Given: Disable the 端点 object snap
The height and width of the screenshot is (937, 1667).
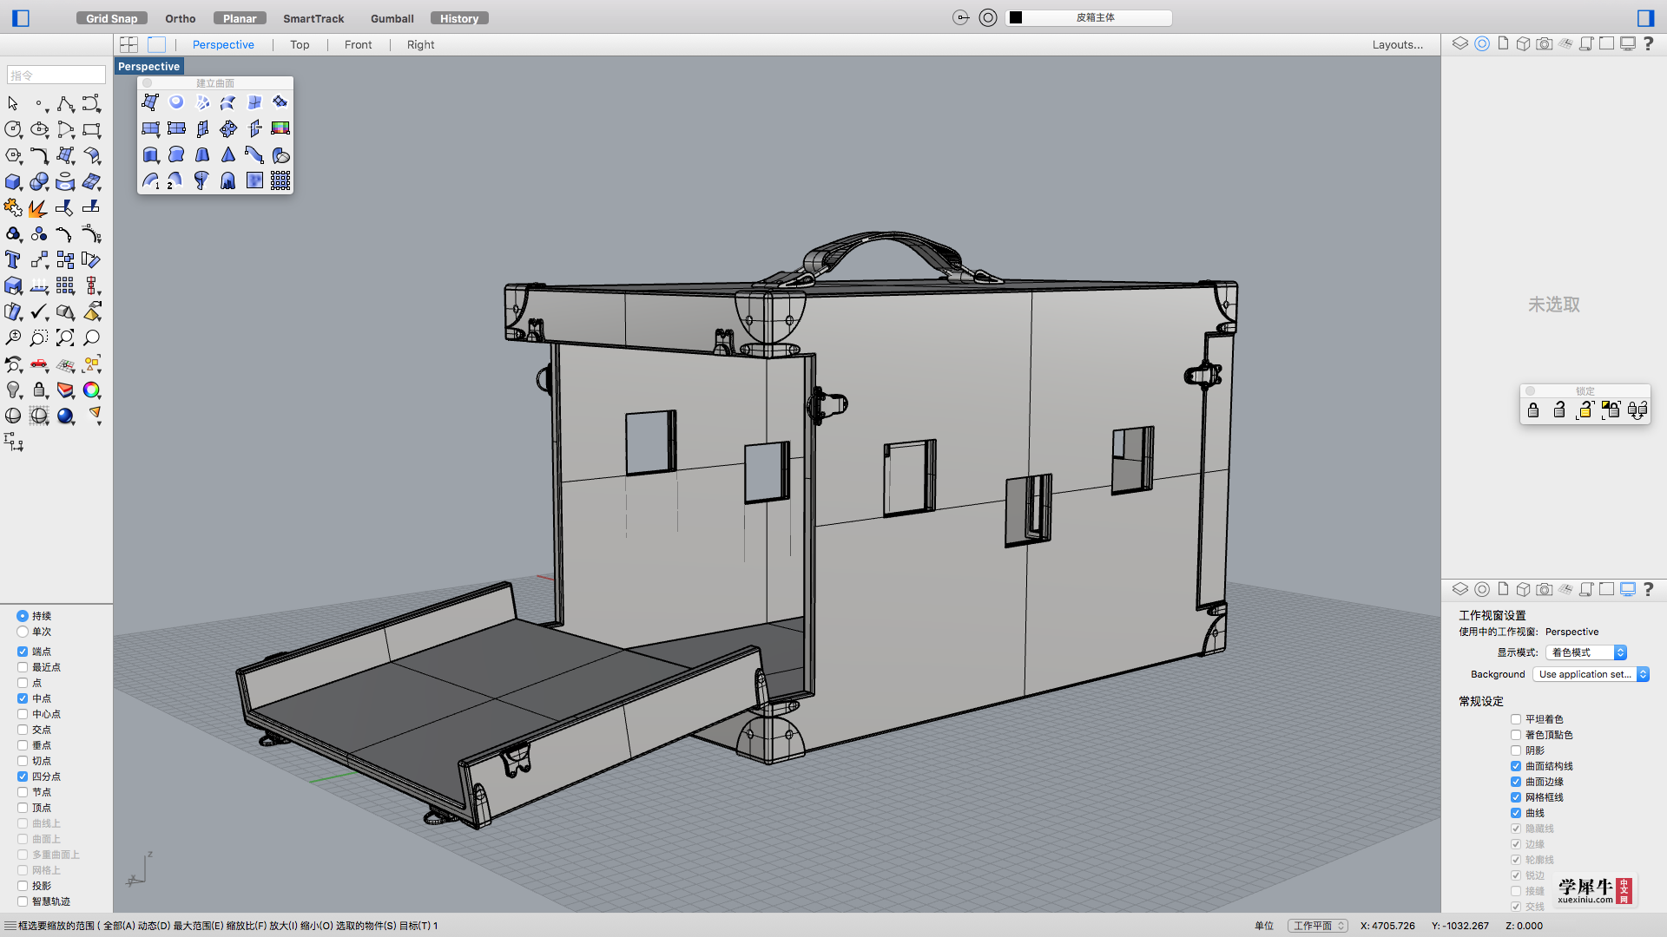Looking at the screenshot, I should [23, 652].
